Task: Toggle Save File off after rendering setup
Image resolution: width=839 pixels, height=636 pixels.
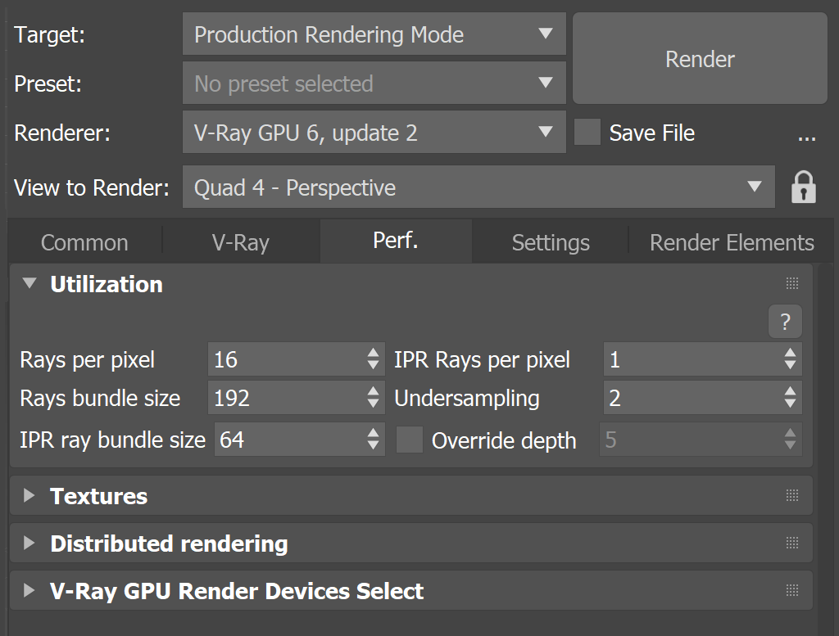Action: 588,133
